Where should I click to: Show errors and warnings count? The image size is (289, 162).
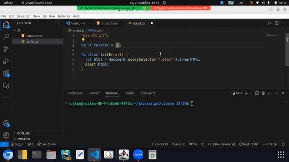(x=17, y=144)
